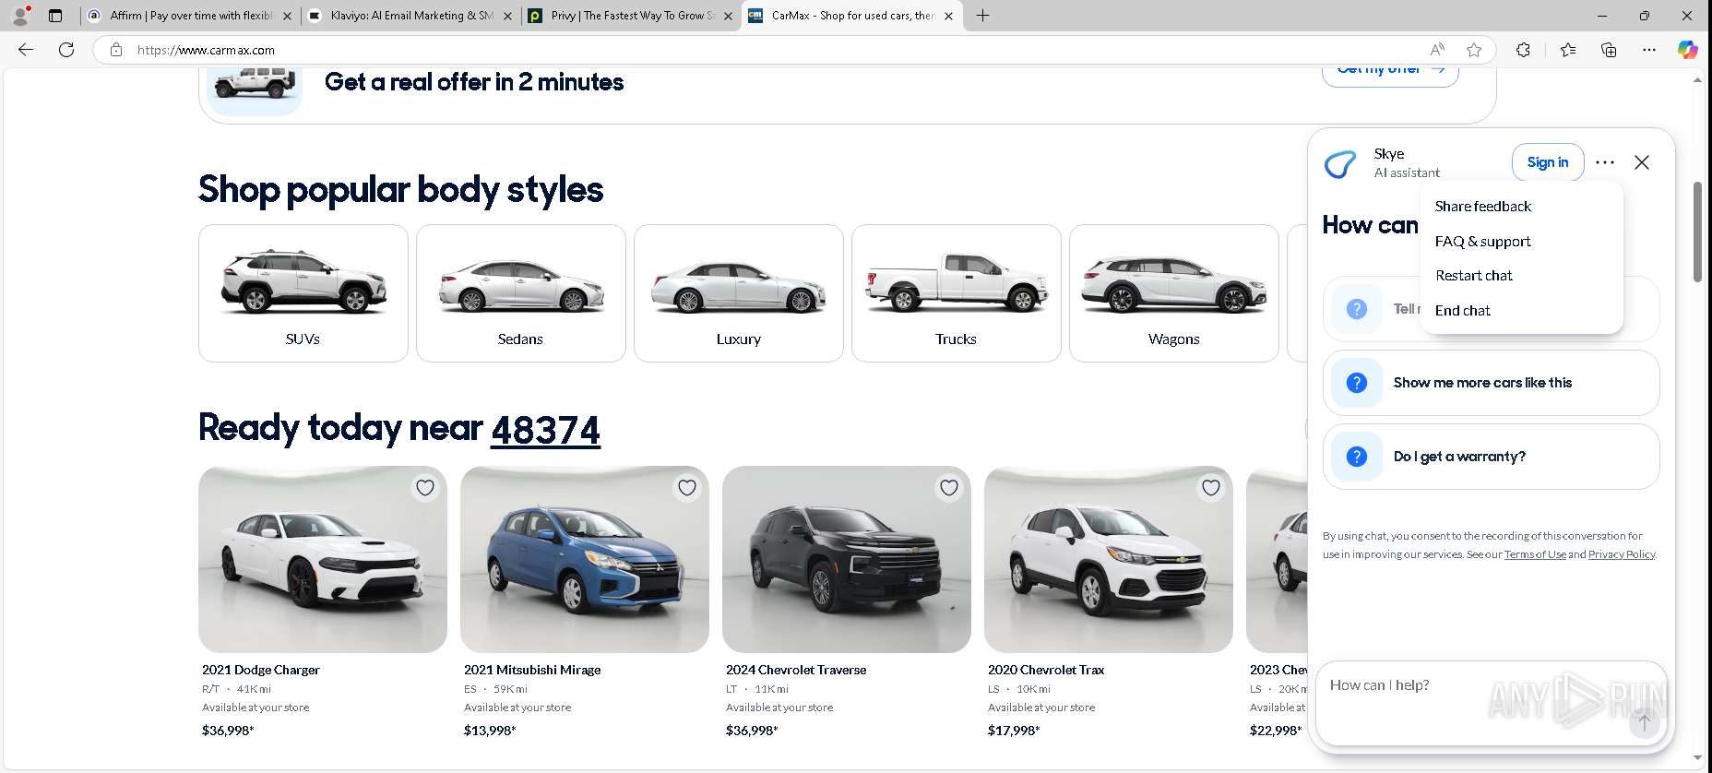Click the scrollbar down arrow
Viewport: 1712px width, 773px height.
pyautogui.click(x=1697, y=758)
